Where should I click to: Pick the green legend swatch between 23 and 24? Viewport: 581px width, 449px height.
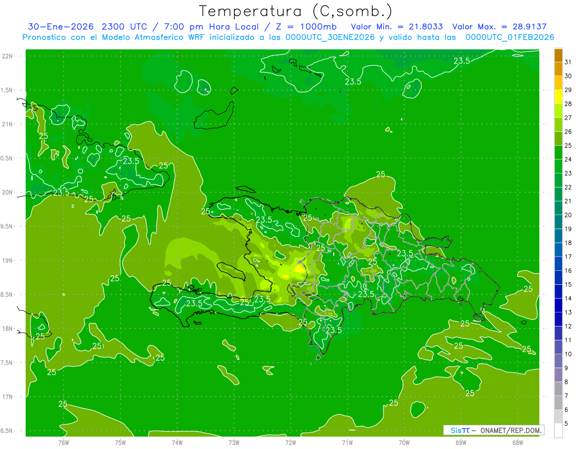(558, 166)
